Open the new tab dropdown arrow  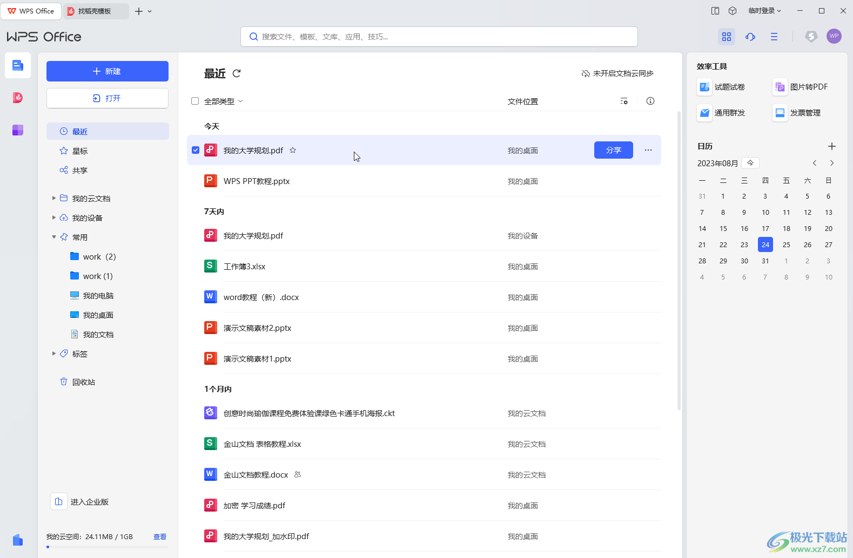coord(150,11)
